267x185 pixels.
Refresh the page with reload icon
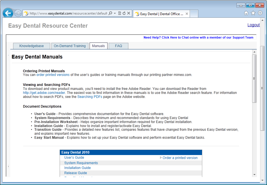(x=124, y=13)
